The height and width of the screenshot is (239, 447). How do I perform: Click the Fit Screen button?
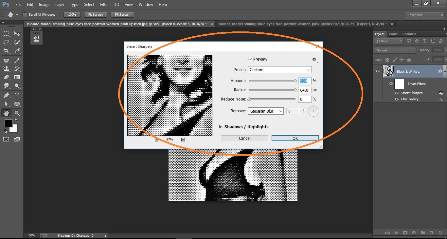95,14
